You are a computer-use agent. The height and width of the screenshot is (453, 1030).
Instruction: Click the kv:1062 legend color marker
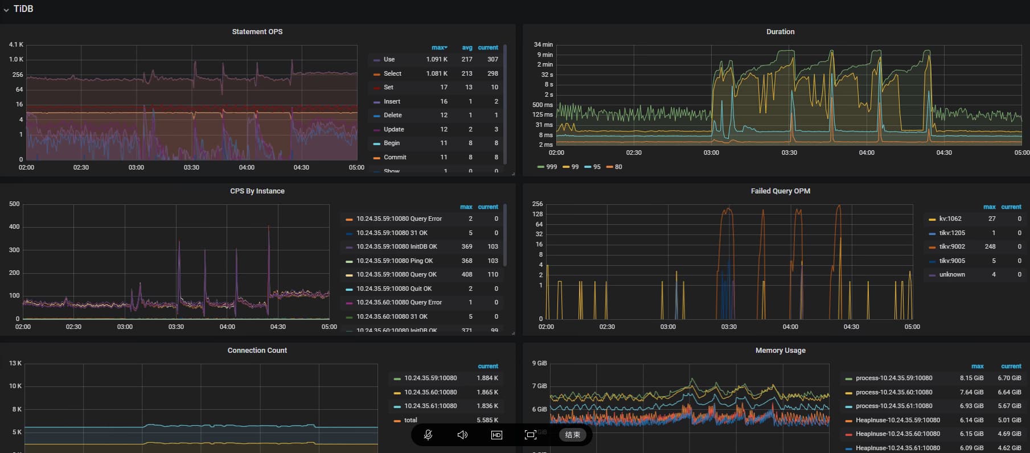click(x=932, y=219)
